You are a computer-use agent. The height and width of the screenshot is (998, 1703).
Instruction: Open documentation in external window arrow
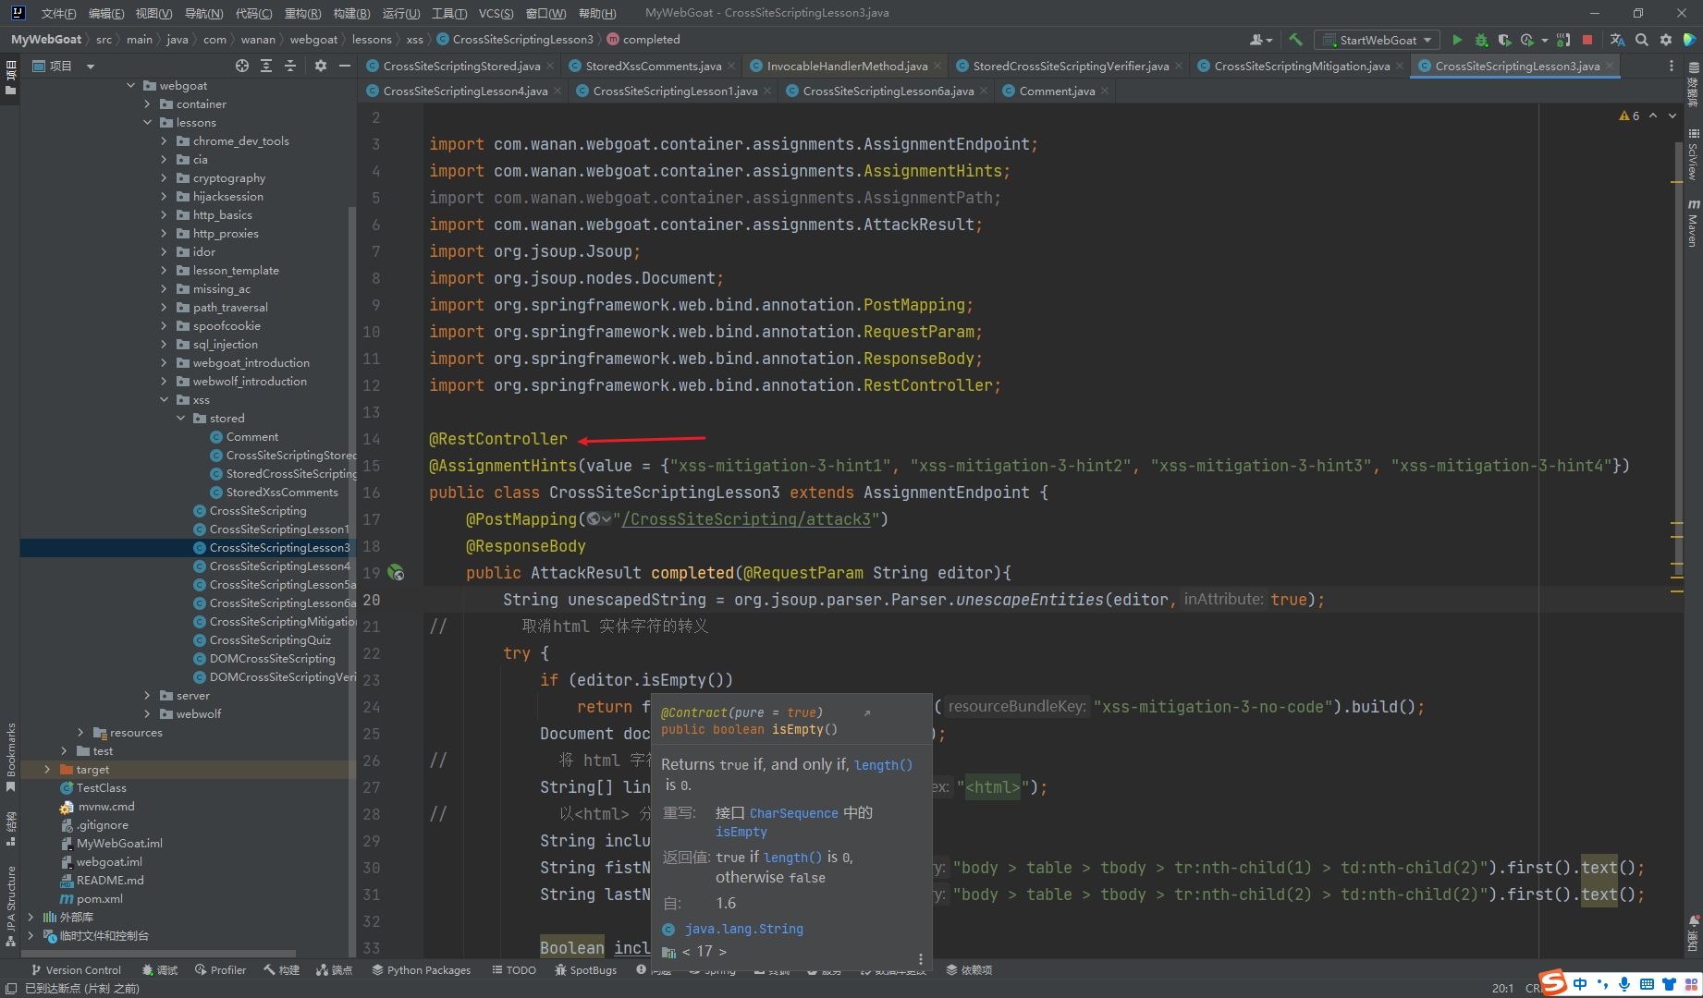[867, 712]
